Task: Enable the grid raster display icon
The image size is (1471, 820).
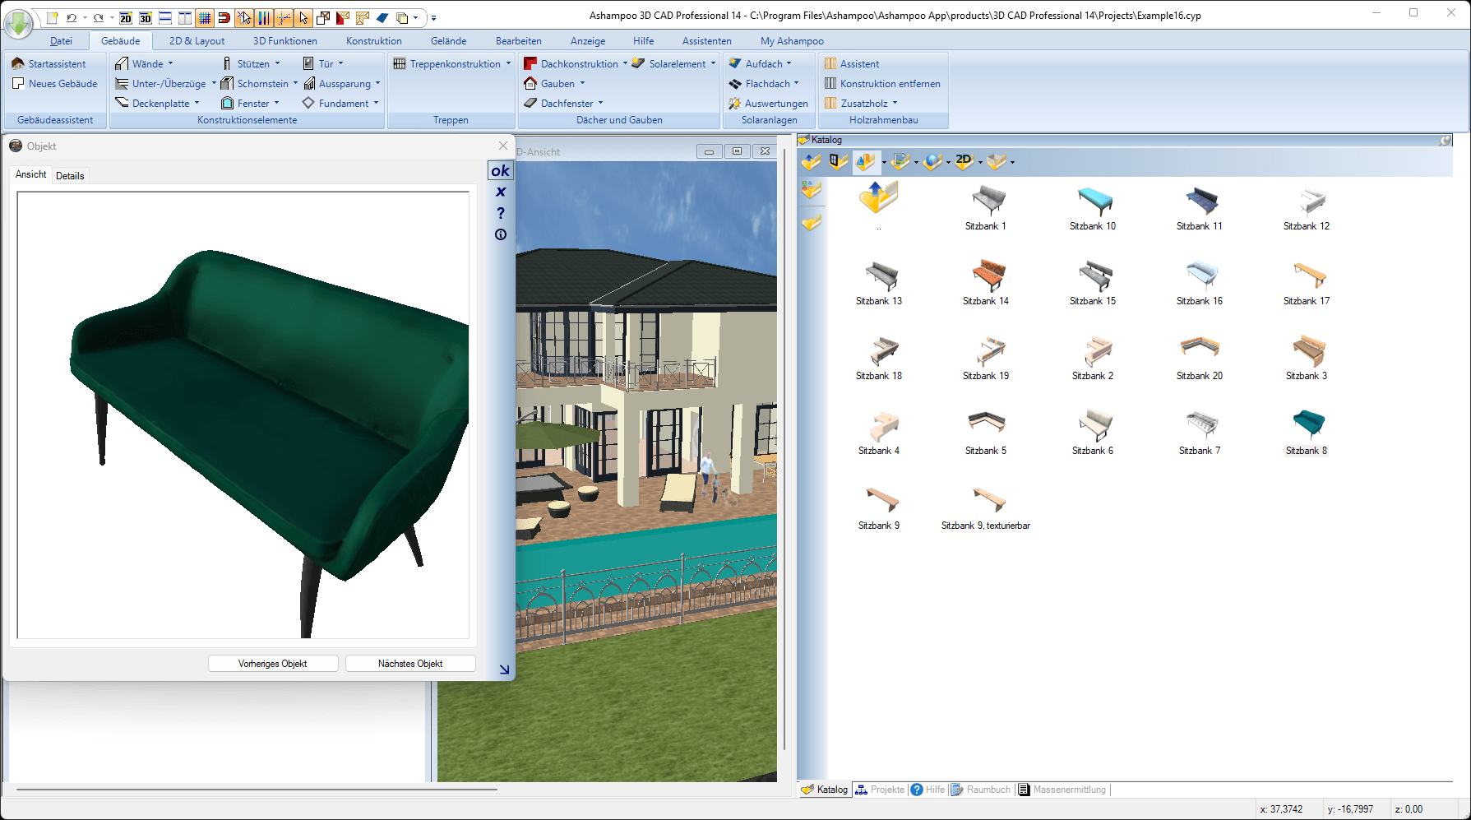Action: point(206,16)
